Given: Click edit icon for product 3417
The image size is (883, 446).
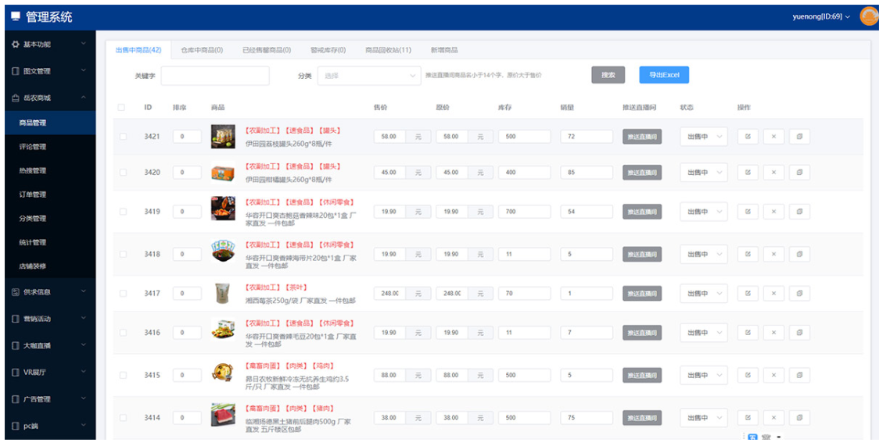Looking at the screenshot, I should [747, 294].
